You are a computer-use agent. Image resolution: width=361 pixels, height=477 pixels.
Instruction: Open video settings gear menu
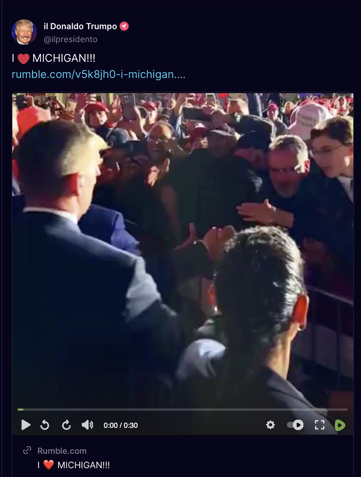point(270,425)
